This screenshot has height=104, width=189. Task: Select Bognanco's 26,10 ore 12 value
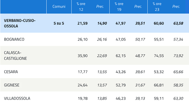[x=83, y=39]
